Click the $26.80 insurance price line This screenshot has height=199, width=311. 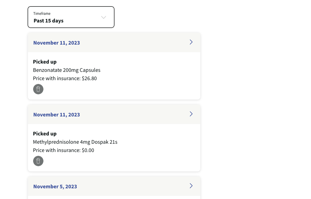tap(65, 78)
